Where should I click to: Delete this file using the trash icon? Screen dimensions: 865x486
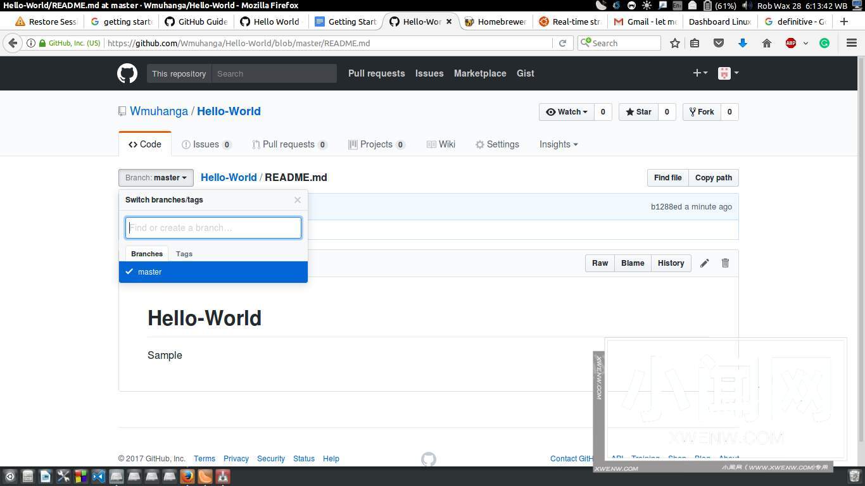click(x=726, y=263)
